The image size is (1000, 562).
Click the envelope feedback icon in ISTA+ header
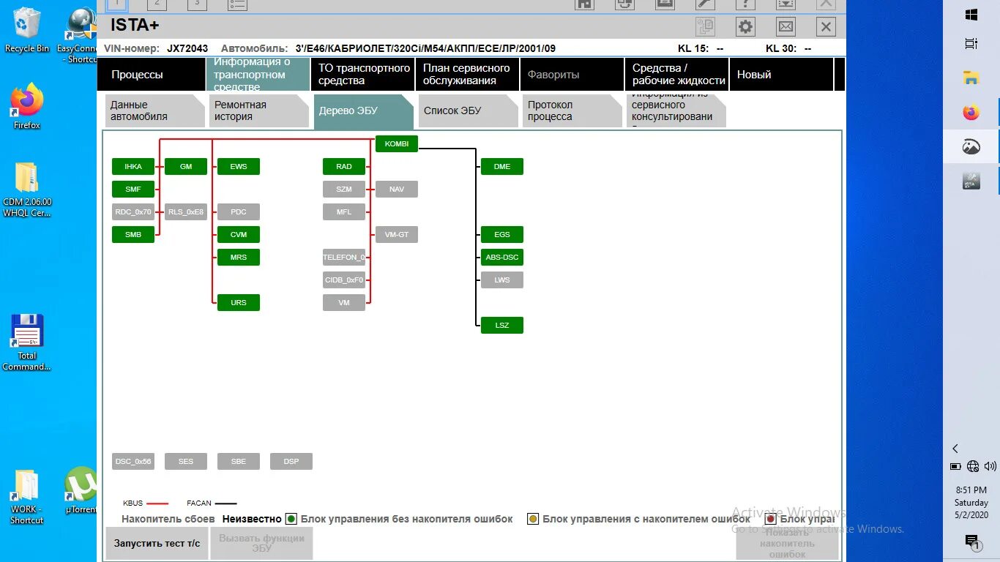(786, 27)
